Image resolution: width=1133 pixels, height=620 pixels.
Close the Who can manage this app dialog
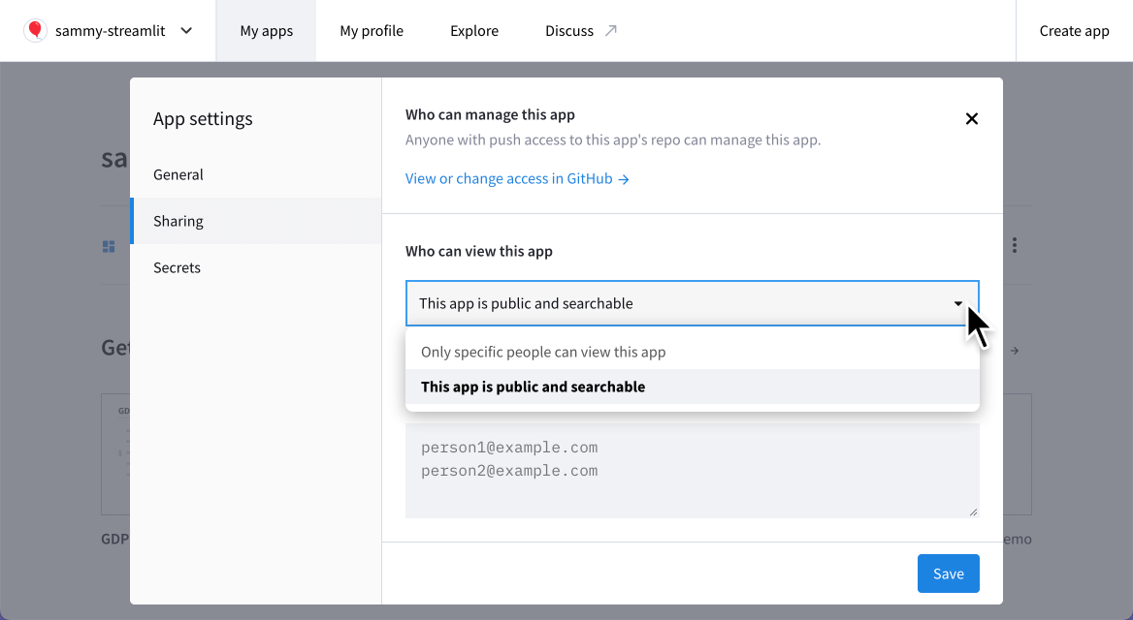971,118
